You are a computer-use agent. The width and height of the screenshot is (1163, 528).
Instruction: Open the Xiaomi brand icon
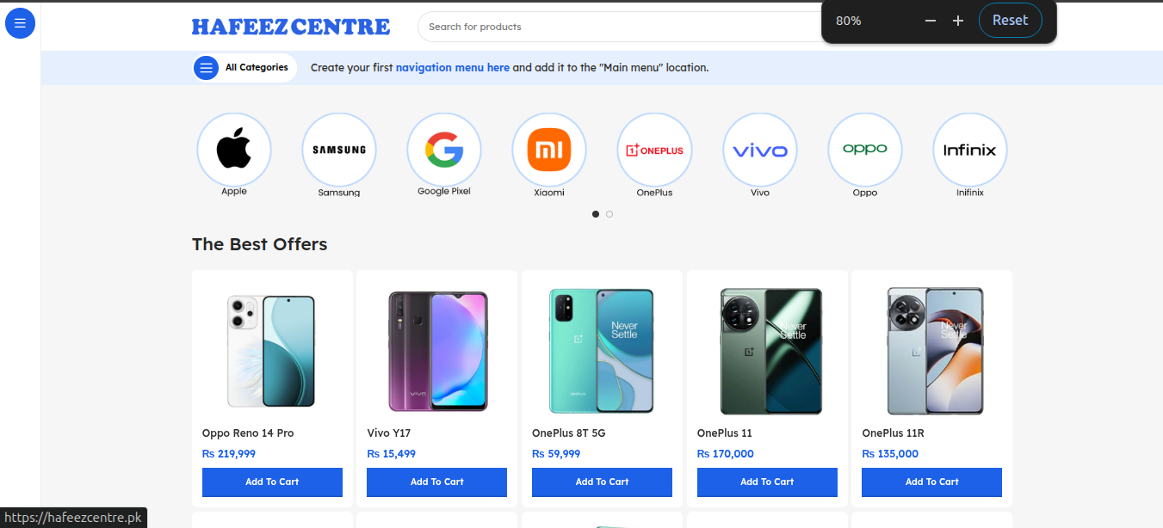pos(549,150)
